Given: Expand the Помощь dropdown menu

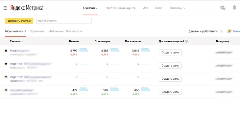Looking at the screenshot, I should click(178, 8).
